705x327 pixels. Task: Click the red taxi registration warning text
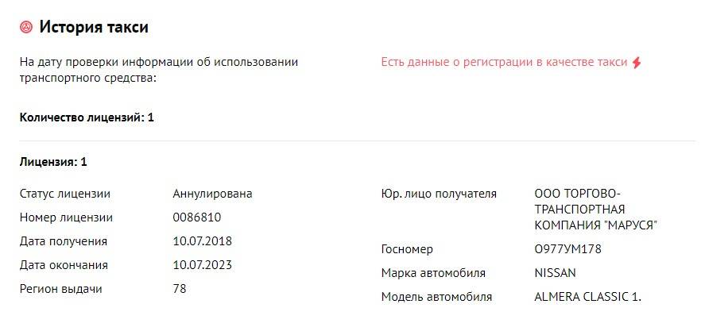[504, 62]
